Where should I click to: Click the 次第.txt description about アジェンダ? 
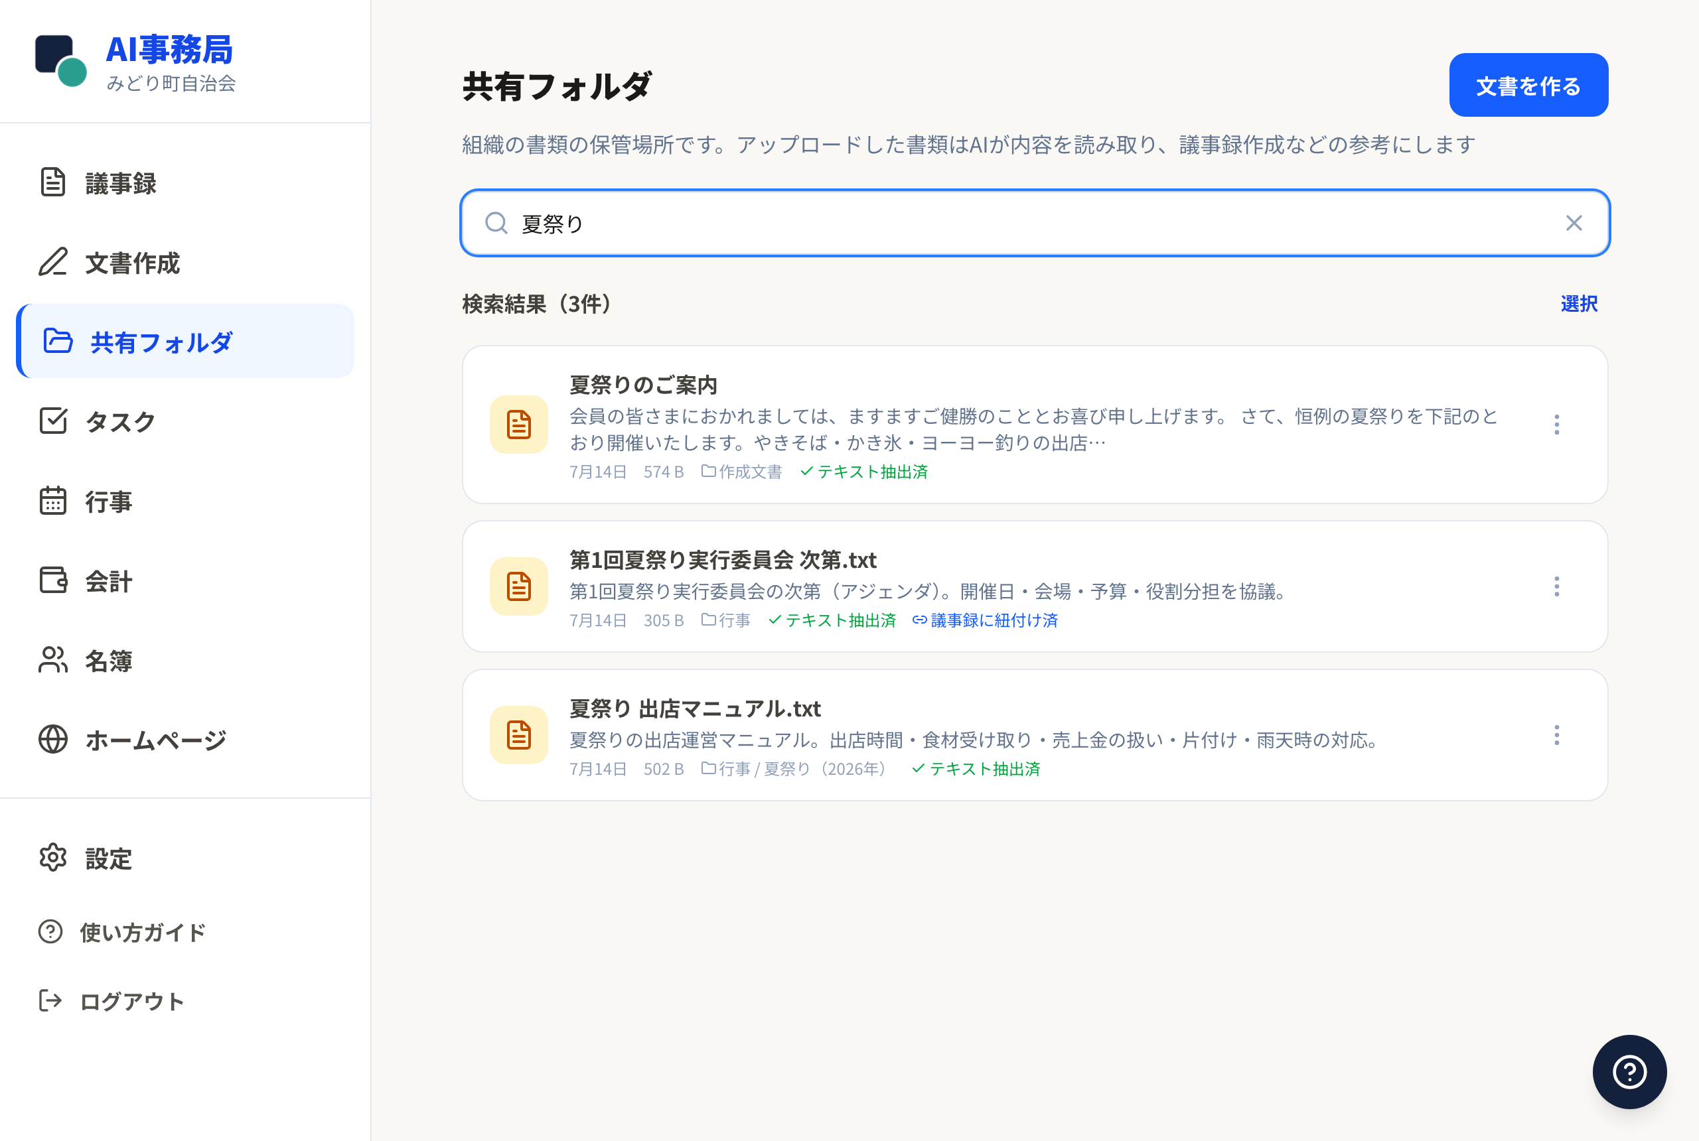pyautogui.click(x=928, y=591)
